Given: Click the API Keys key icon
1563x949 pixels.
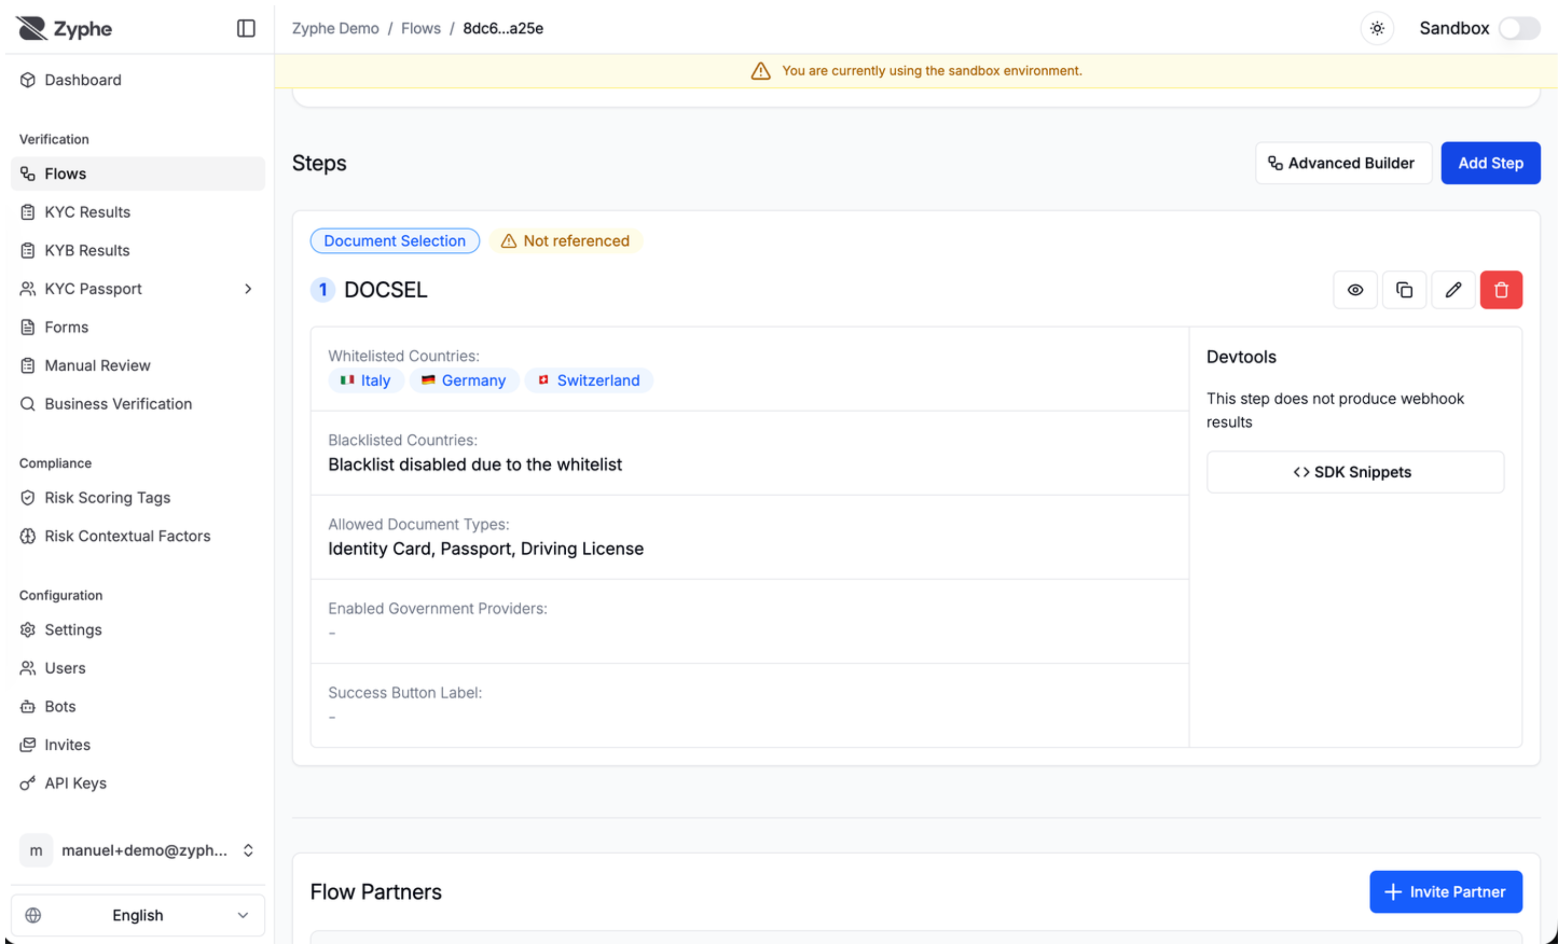Looking at the screenshot, I should pyautogui.click(x=28, y=783).
